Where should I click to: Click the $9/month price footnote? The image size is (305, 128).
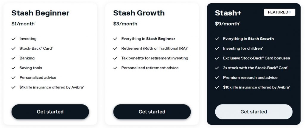tap(240, 22)
